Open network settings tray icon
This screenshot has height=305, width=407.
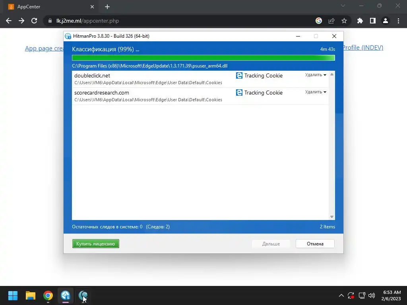[x=362, y=295]
